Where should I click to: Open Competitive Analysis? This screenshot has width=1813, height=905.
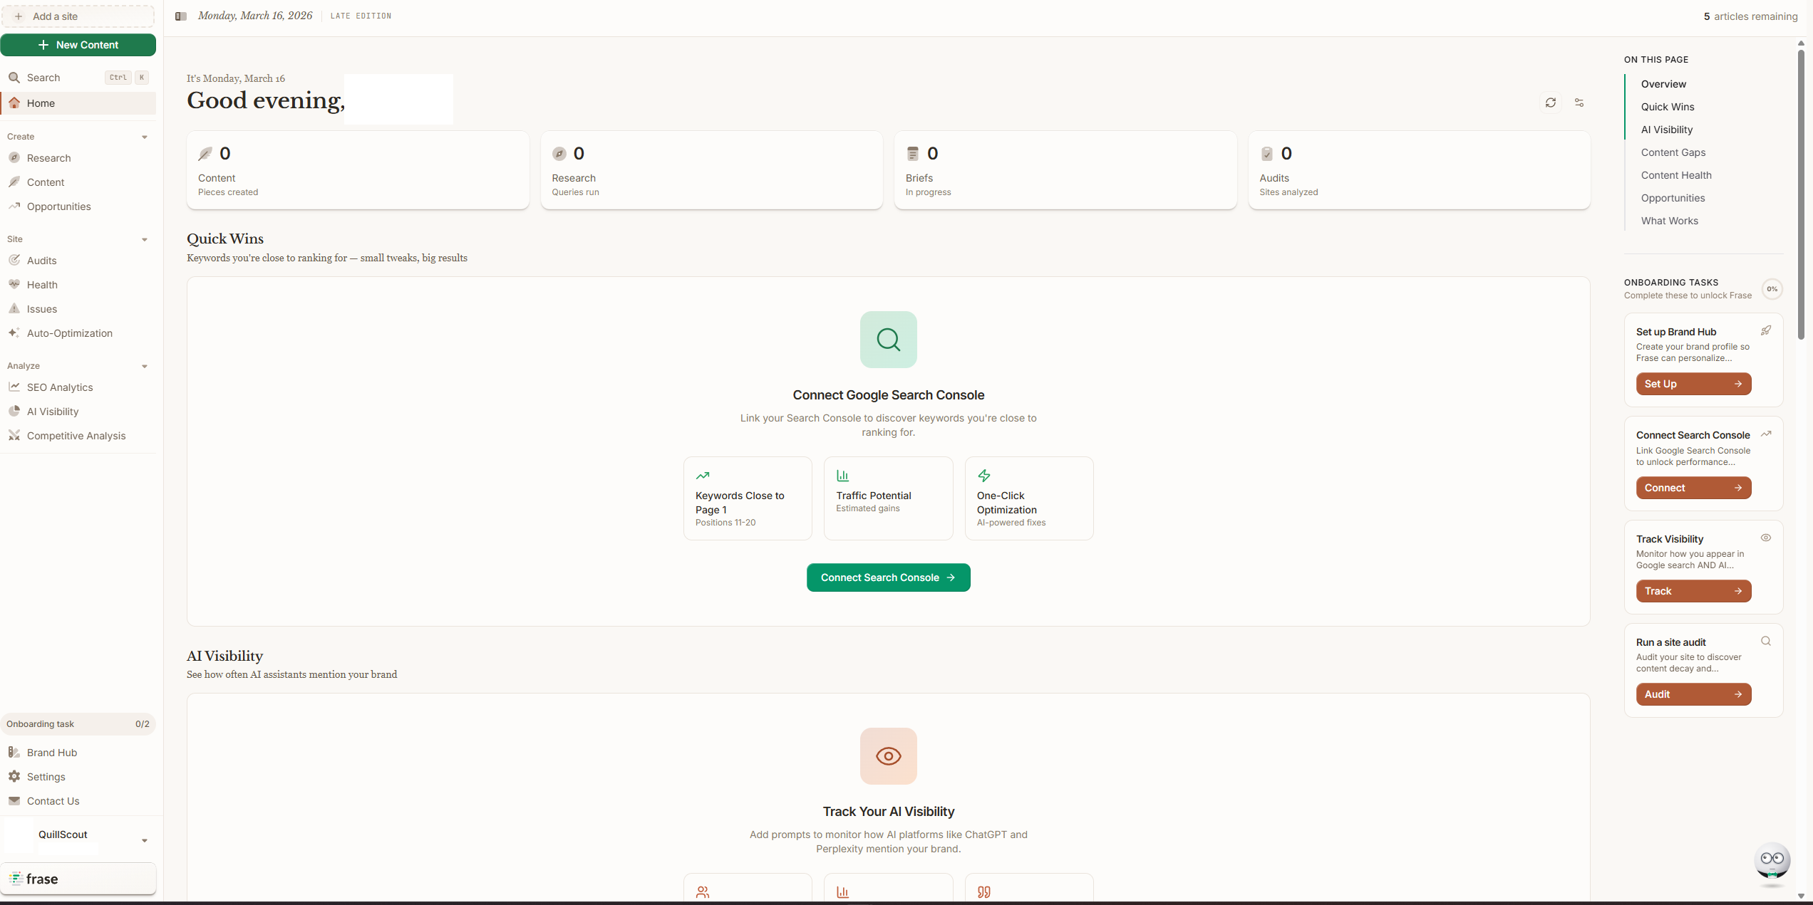[76, 435]
